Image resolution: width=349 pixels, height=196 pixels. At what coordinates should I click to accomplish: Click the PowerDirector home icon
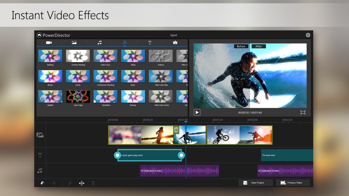pyautogui.click(x=39, y=35)
